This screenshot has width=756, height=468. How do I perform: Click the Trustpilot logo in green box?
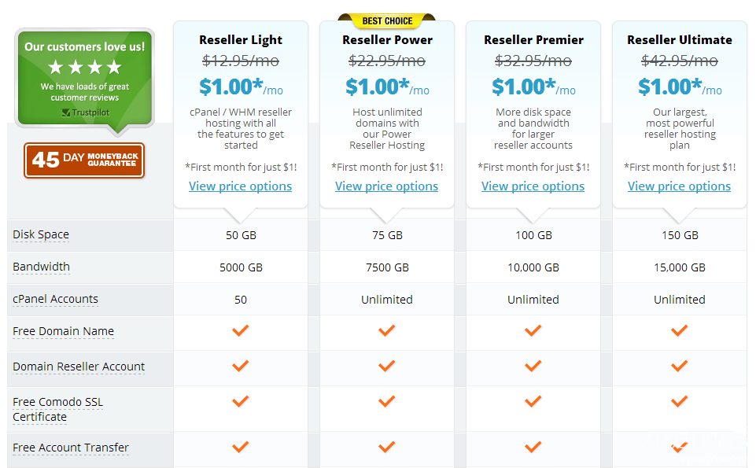coord(85,112)
